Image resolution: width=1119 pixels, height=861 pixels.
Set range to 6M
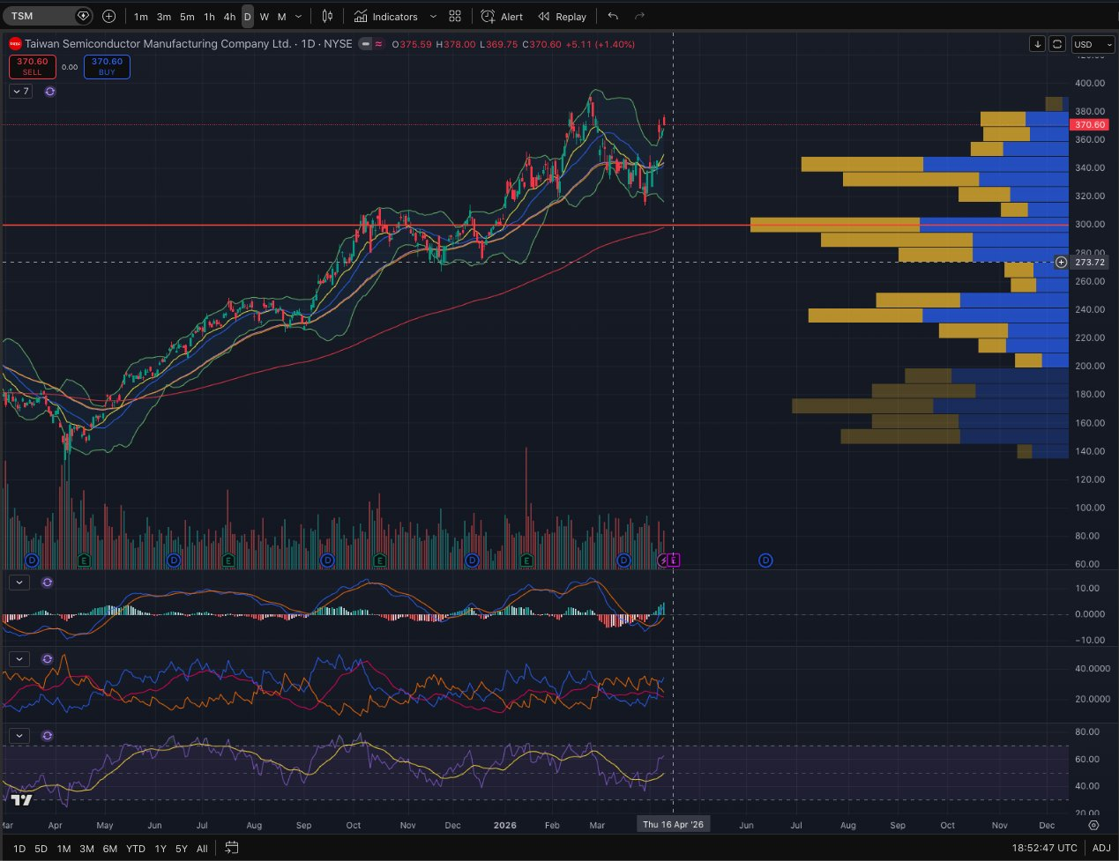(x=109, y=849)
